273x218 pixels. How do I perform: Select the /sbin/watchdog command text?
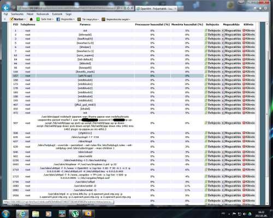[85, 160]
